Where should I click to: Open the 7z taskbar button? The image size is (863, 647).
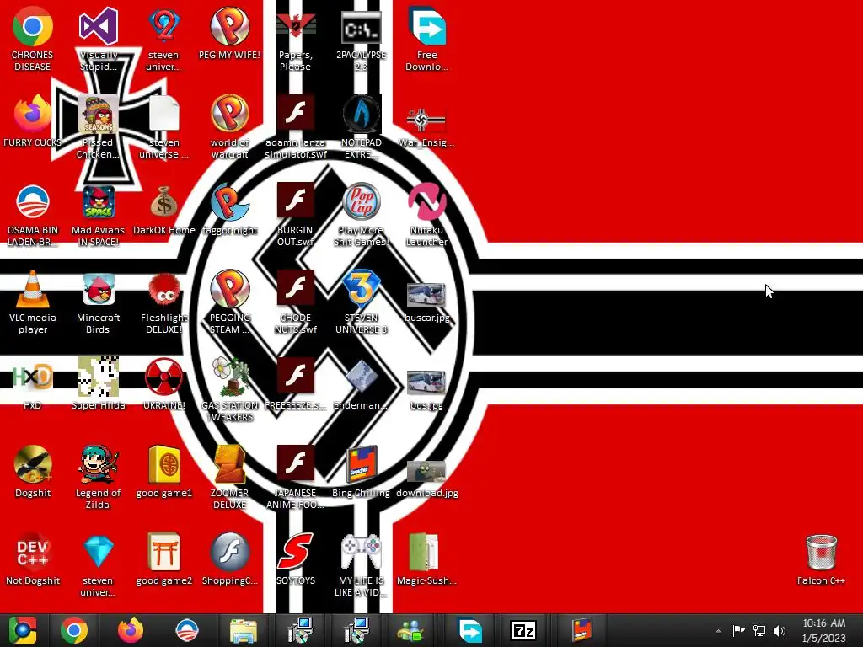click(x=523, y=630)
